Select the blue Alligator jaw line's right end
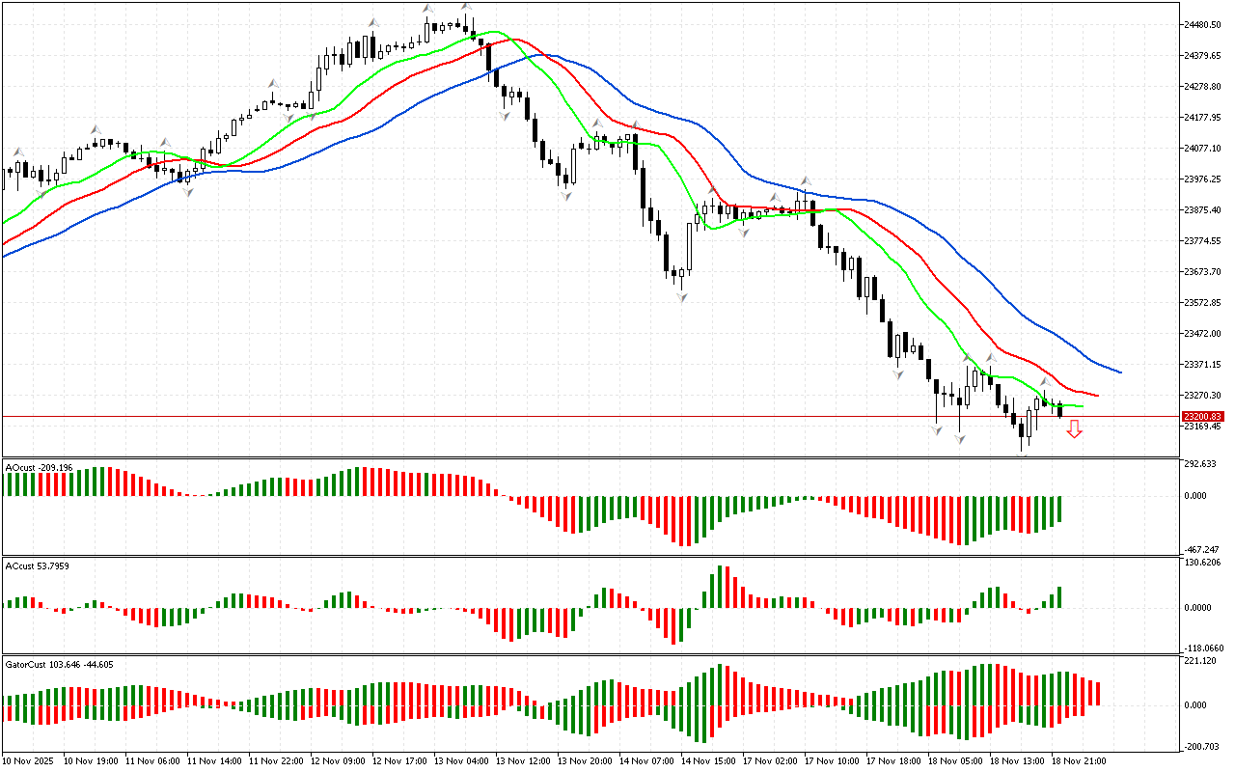Screen dimensions: 1235x772 1119,372
